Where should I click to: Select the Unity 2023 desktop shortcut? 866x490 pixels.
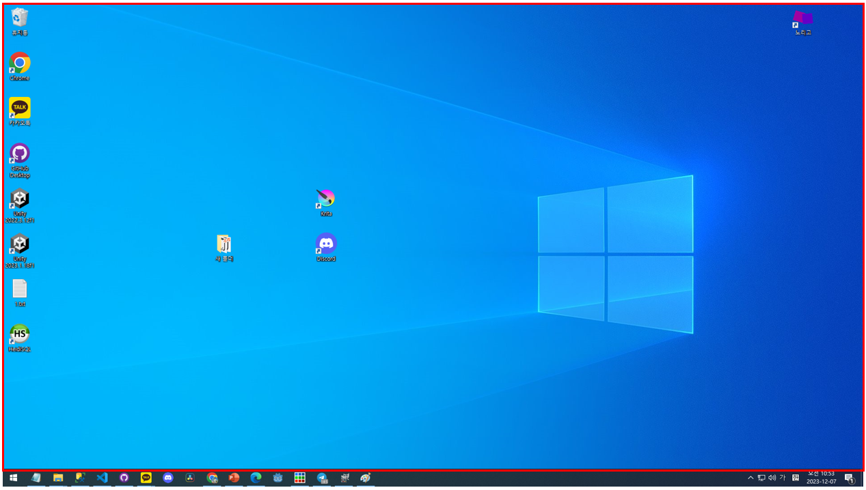coord(20,250)
